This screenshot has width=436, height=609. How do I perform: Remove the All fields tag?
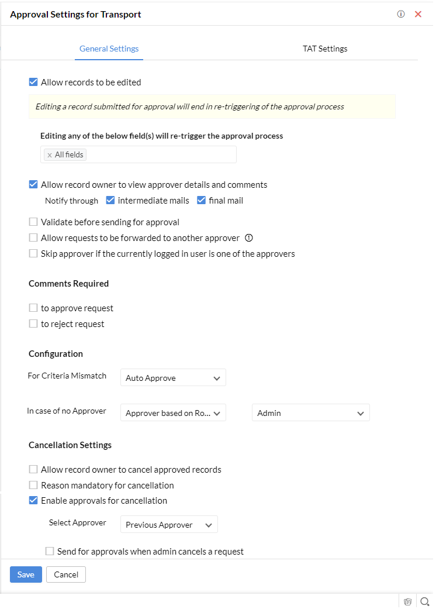[x=50, y=156]
